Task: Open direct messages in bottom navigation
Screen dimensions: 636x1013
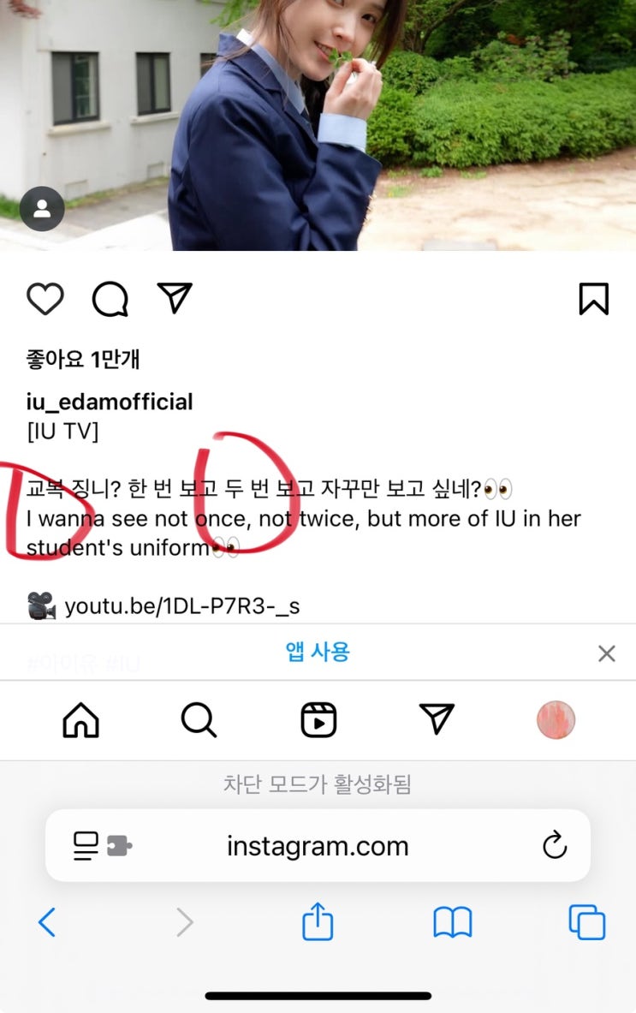Action: point(437,718)
